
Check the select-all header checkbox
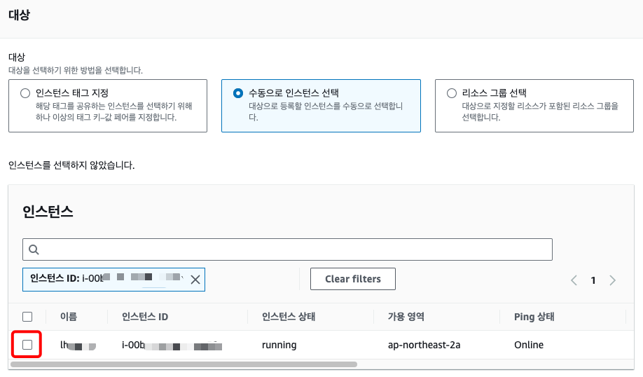27,317
